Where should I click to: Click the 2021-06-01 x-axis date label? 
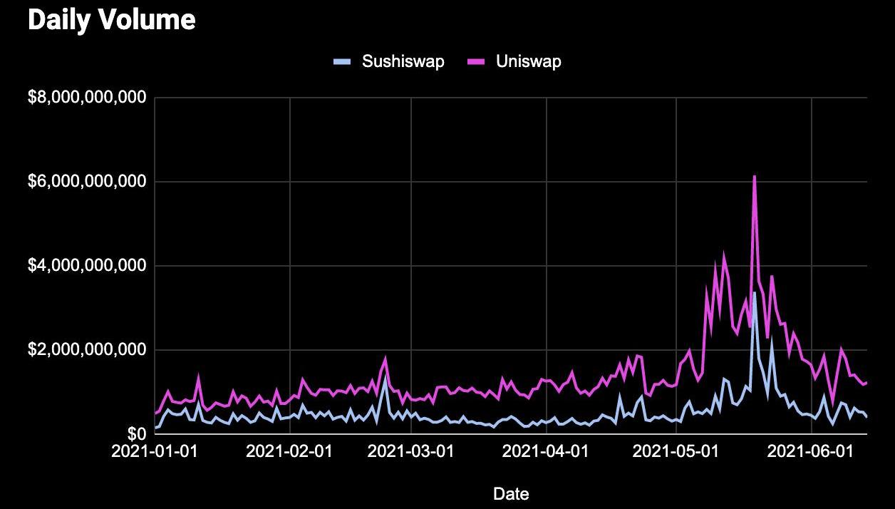[812, 451]
